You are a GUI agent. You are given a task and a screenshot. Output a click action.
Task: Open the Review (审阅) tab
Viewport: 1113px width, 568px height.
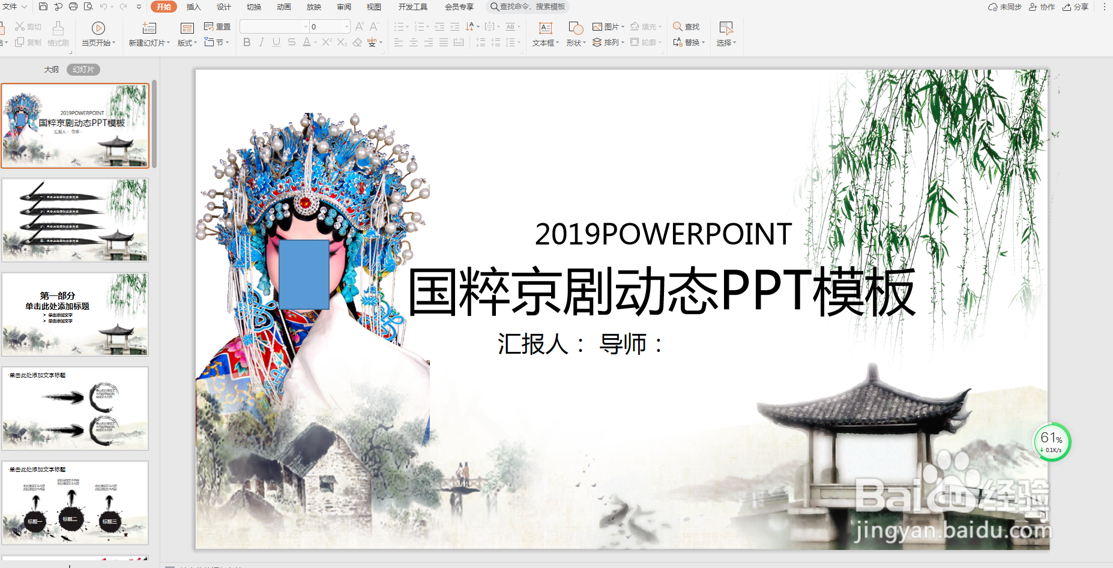click(344, 7)
